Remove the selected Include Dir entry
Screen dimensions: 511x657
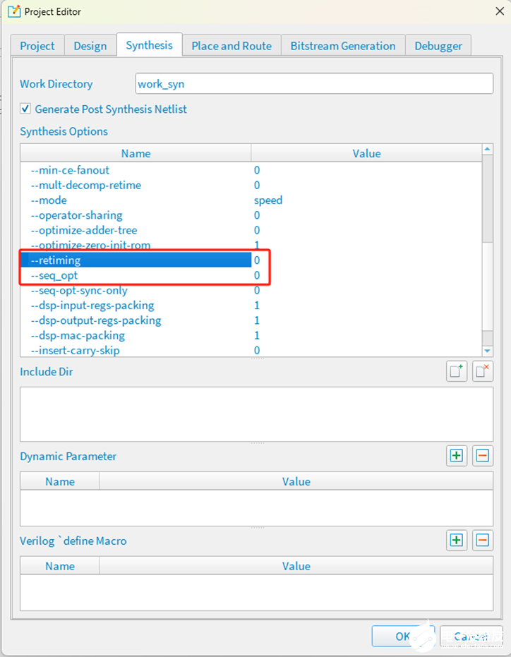coord(482,372)
